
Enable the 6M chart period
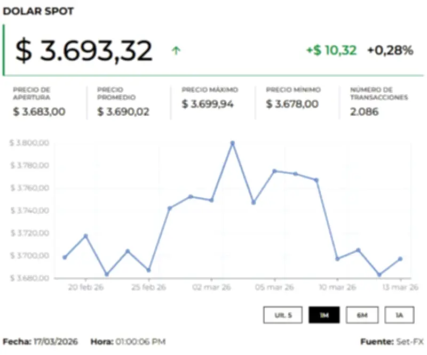coord(362,315)
